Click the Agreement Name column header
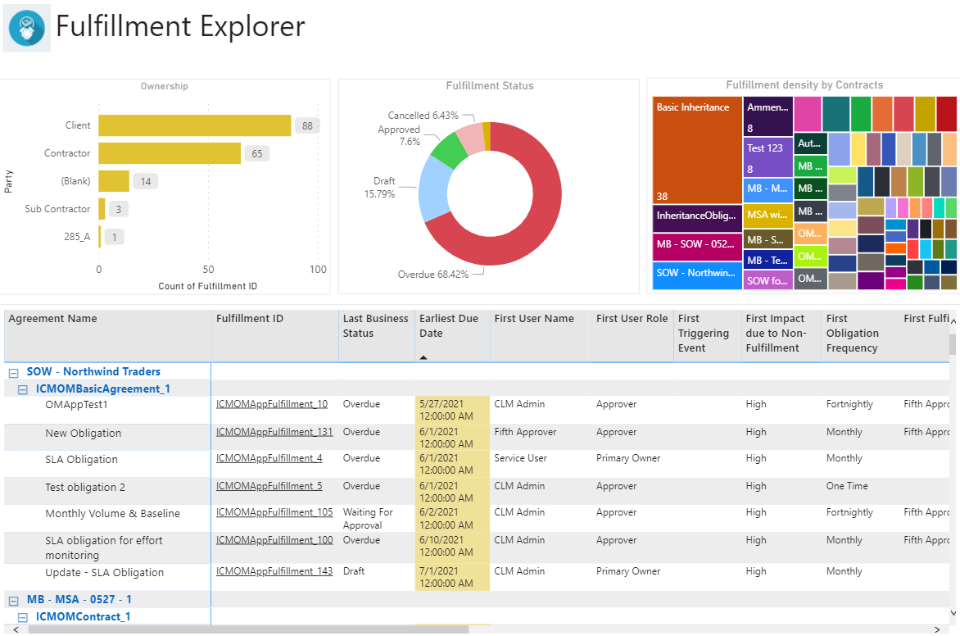The height and width of the screenshot is (636, 960). coord(52,319)
